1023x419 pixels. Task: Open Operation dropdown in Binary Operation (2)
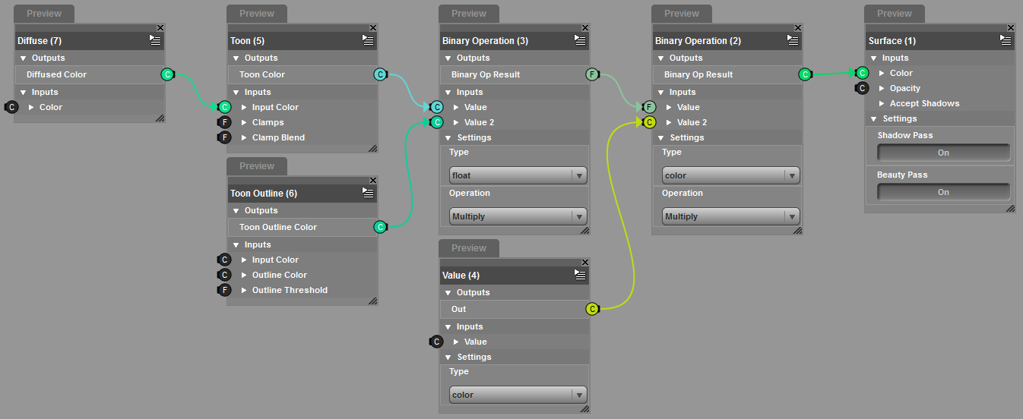[x=731, y=216]
